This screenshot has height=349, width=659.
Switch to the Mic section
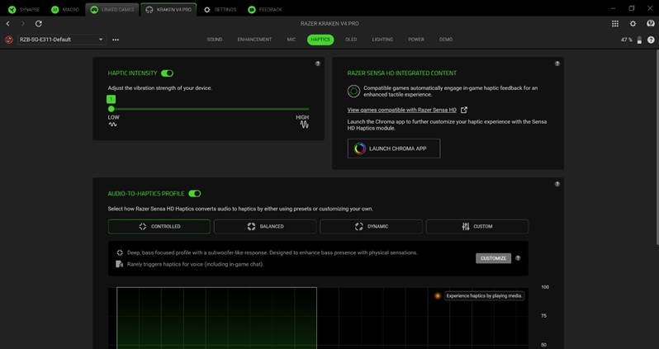(292, 40)
